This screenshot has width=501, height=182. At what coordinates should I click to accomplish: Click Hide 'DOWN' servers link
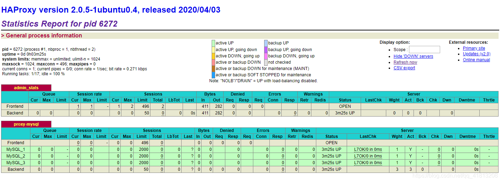[413, 56]
